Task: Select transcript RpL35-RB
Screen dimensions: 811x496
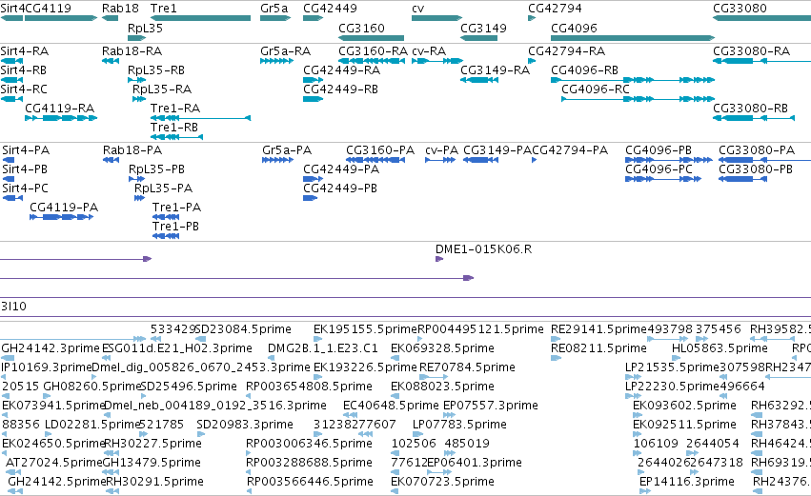Action: tap(156, 70)
